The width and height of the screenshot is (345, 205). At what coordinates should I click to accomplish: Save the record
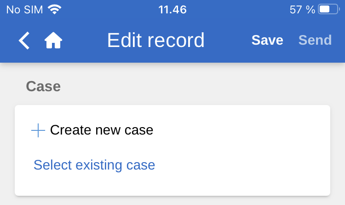[267, 41]
